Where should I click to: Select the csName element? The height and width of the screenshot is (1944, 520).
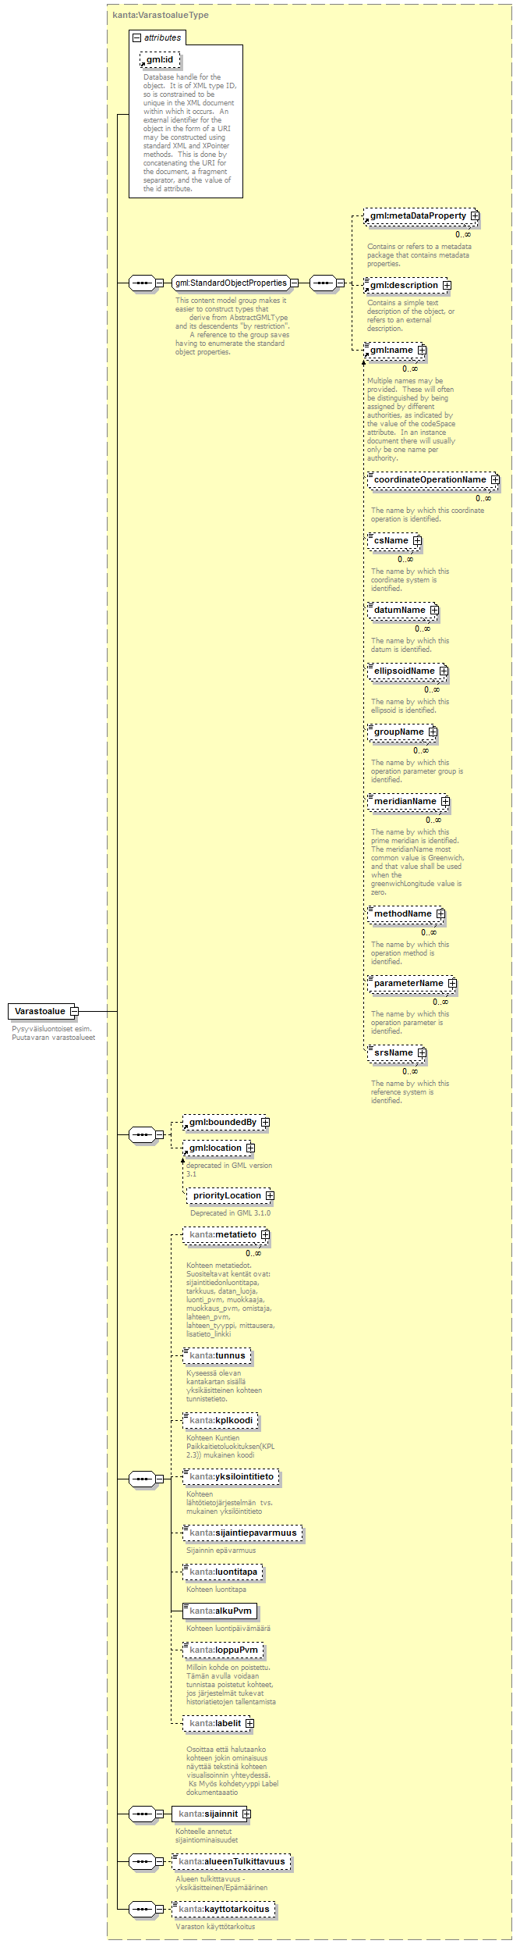[x=391, y=540]
